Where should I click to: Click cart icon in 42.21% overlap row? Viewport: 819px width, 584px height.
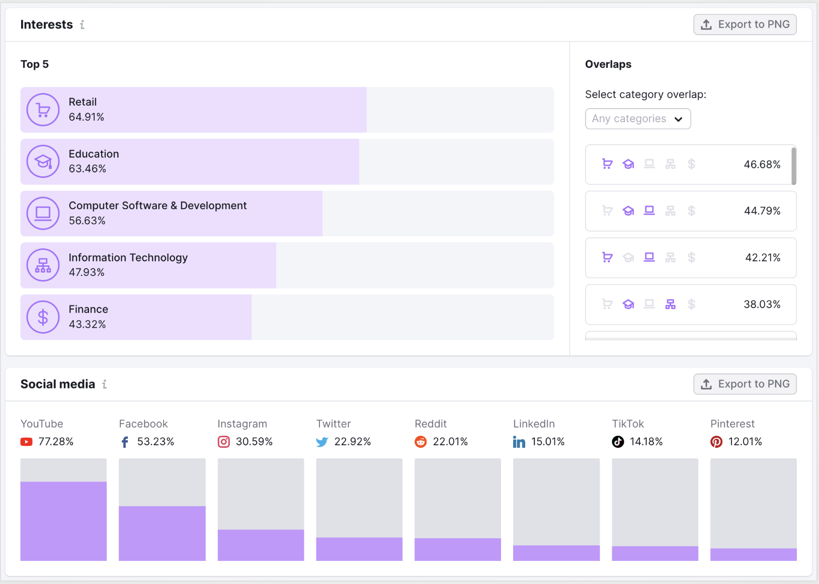pyautogui.click(x=607, y=257)
